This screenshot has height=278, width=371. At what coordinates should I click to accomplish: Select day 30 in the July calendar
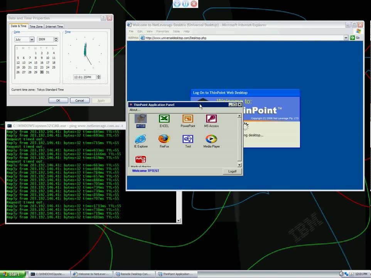42,72
